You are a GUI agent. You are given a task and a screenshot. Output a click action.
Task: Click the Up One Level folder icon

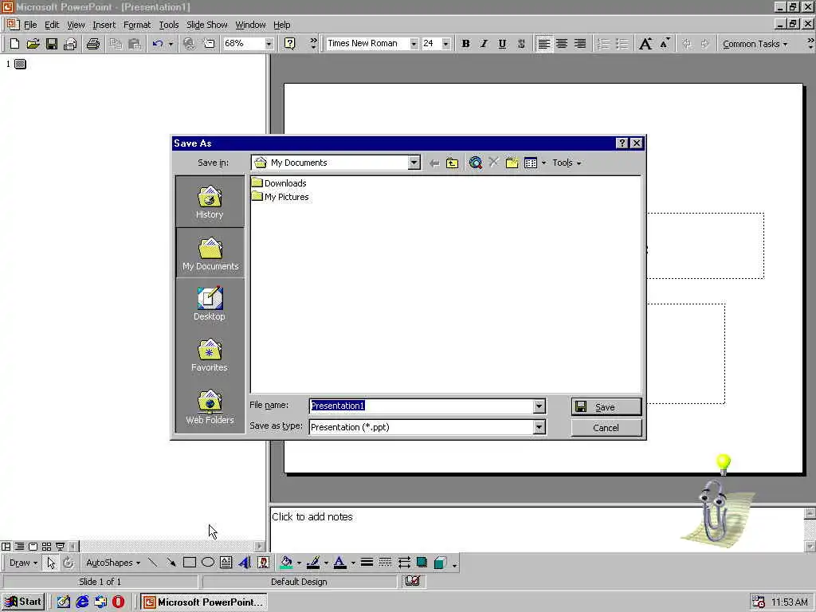tap(453, 163)
